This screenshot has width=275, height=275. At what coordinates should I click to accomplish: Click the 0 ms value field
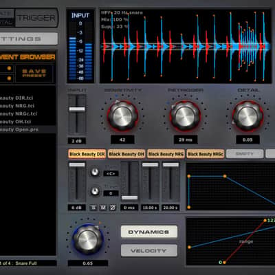[129, 208]
